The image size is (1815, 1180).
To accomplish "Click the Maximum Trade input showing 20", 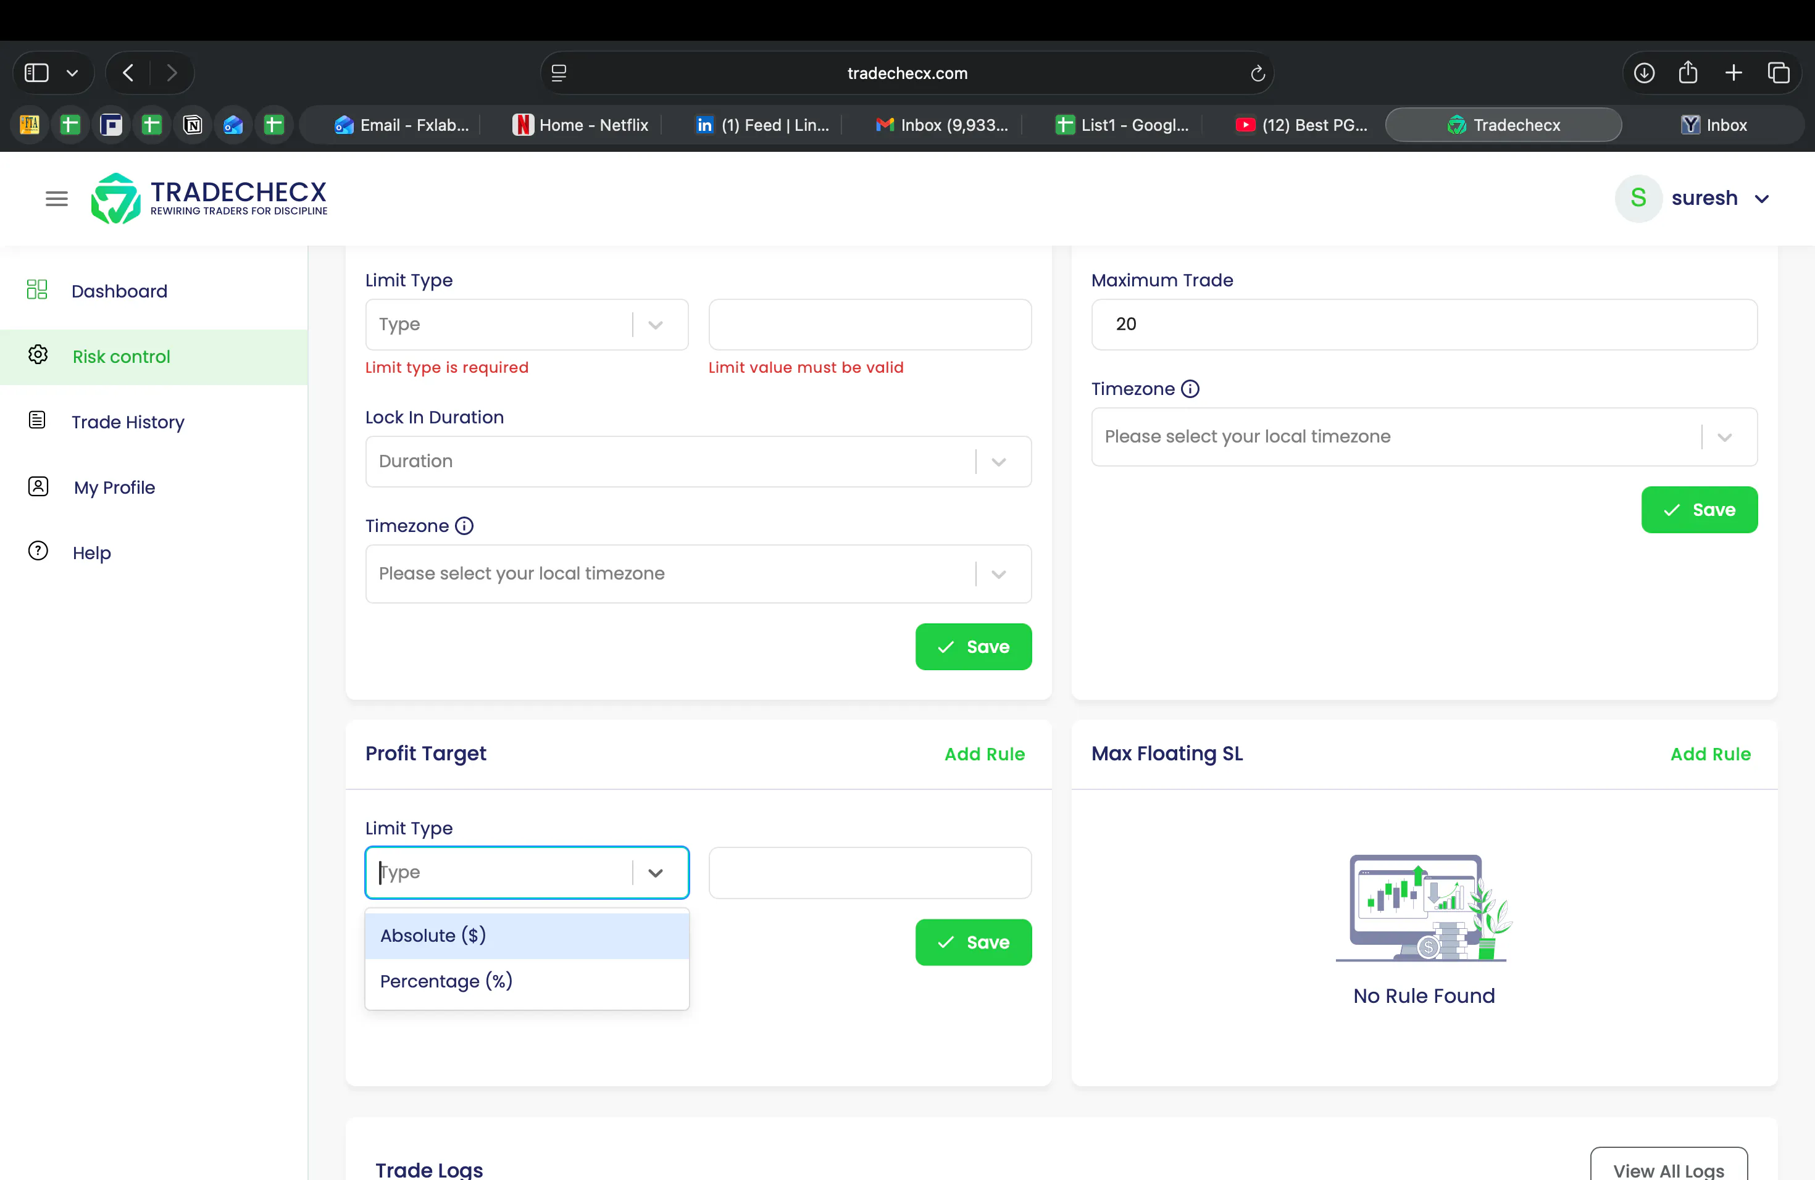I will point(1425,325).
